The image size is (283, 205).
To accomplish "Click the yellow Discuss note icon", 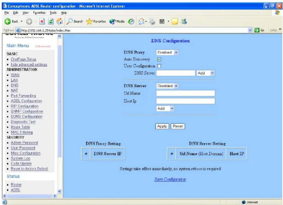I will tap(175, 22).
